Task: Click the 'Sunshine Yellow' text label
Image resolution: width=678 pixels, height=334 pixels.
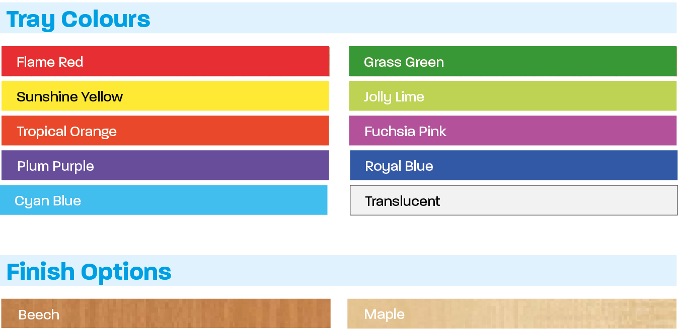Action: point(69,97)
